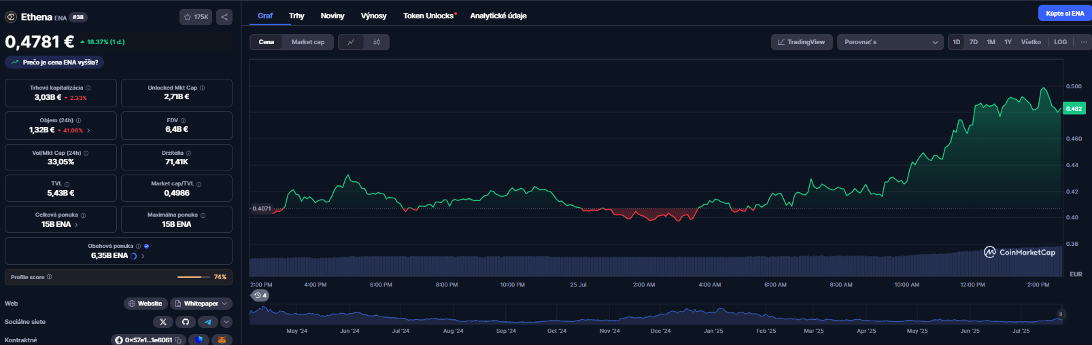Click the timeline range handle at right end

point(1060,314)
